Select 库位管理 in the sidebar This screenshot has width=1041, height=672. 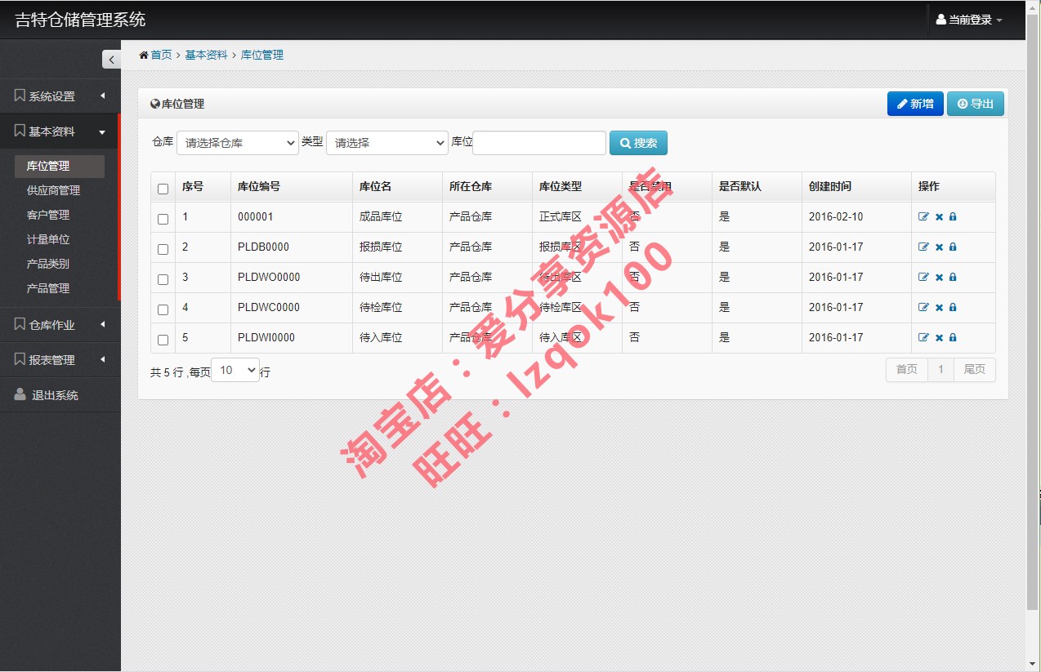[x=60, y=166]
